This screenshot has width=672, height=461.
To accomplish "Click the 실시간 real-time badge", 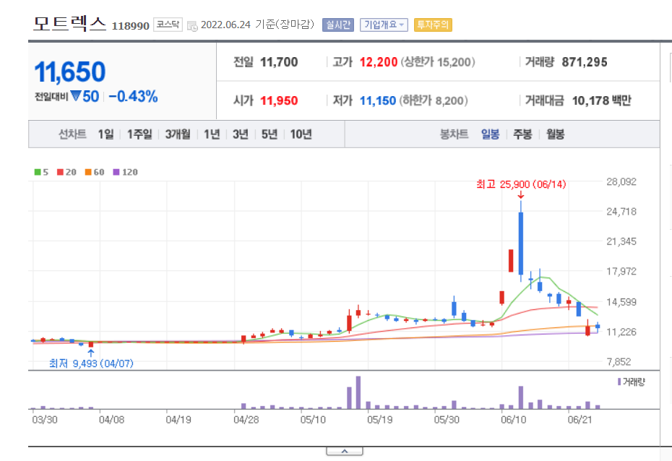I will [338, 25].
